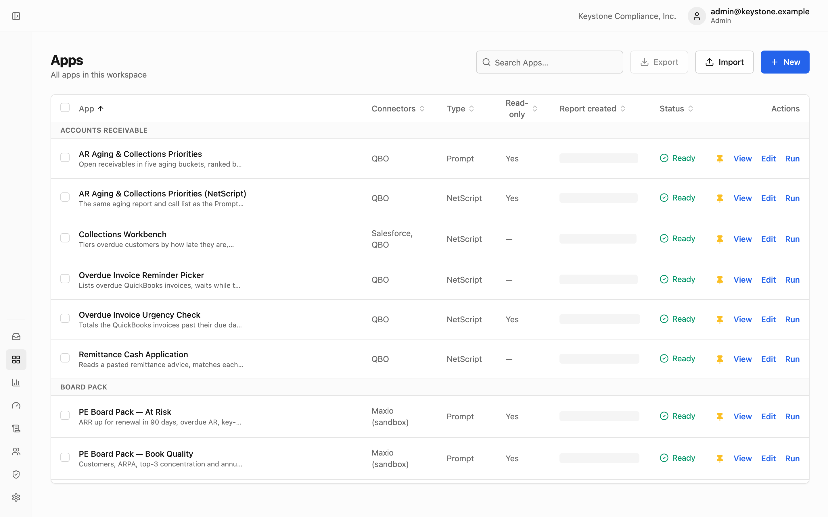Select the Apps grid icon in sidebar

(x=16, y=359)
